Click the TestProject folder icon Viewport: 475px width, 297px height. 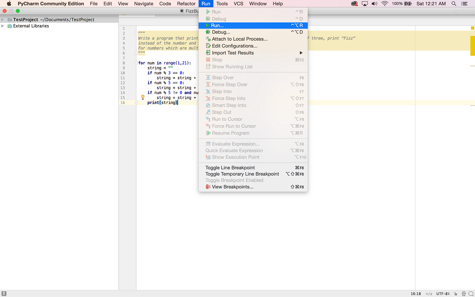tap(9, 20)
